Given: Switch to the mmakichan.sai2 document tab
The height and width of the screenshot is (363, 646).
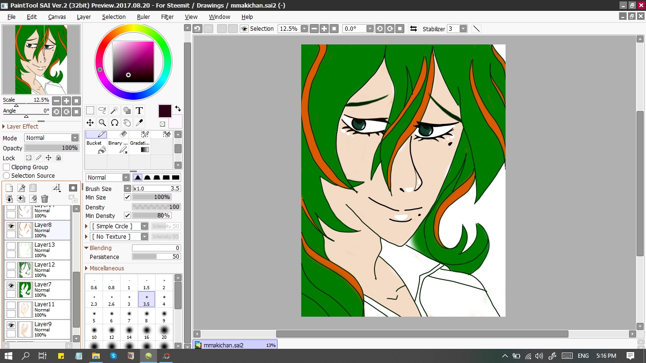Looking at the screenshot, I should click(235, 345).
